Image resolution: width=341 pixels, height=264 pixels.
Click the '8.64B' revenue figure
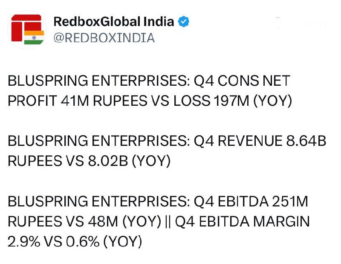pos(306,141)
